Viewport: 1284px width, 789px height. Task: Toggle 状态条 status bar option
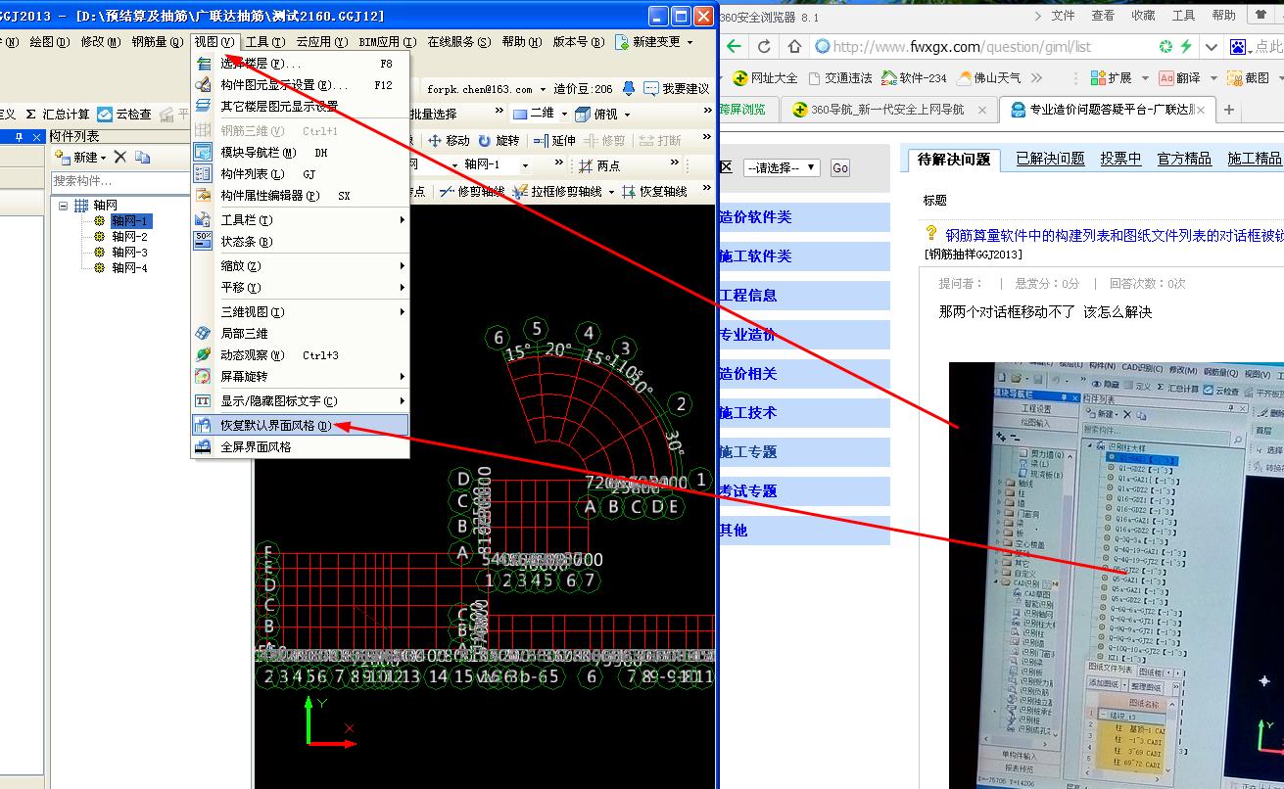tap(300, 242)
